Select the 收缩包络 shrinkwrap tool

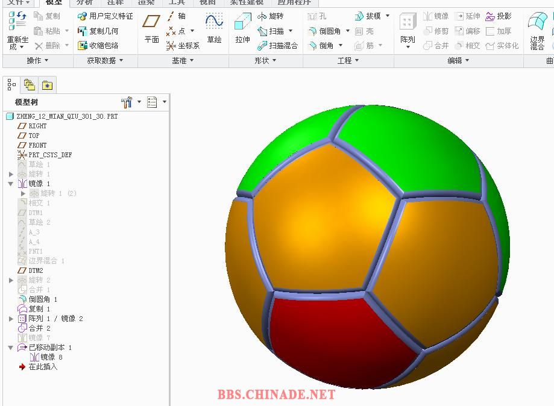click(98, 46)
